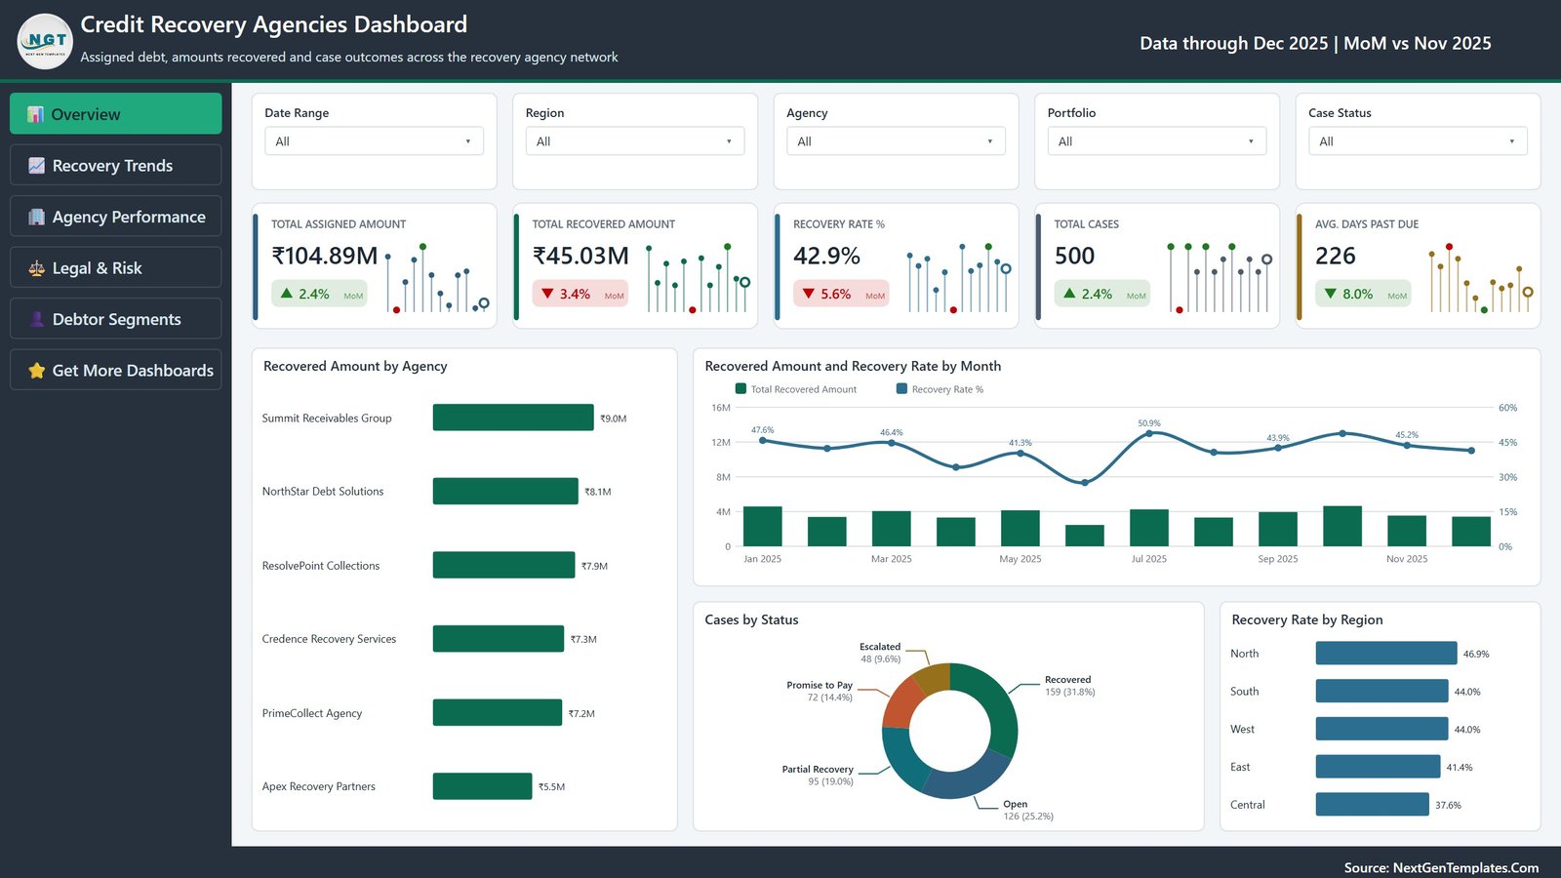Click the Cases by Status chart title
This screenshot has width=1561, height=878.
(x=751, y=619)
